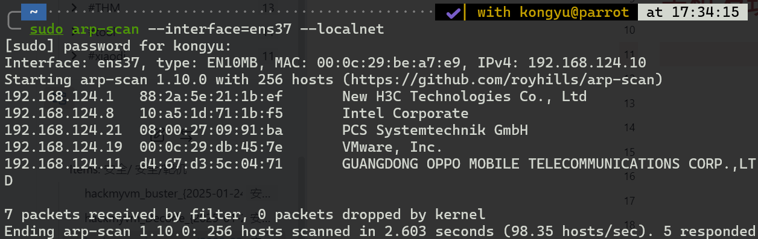758x239 pixels.
Task: Click the --localnet option
Action: pos(351,29)
